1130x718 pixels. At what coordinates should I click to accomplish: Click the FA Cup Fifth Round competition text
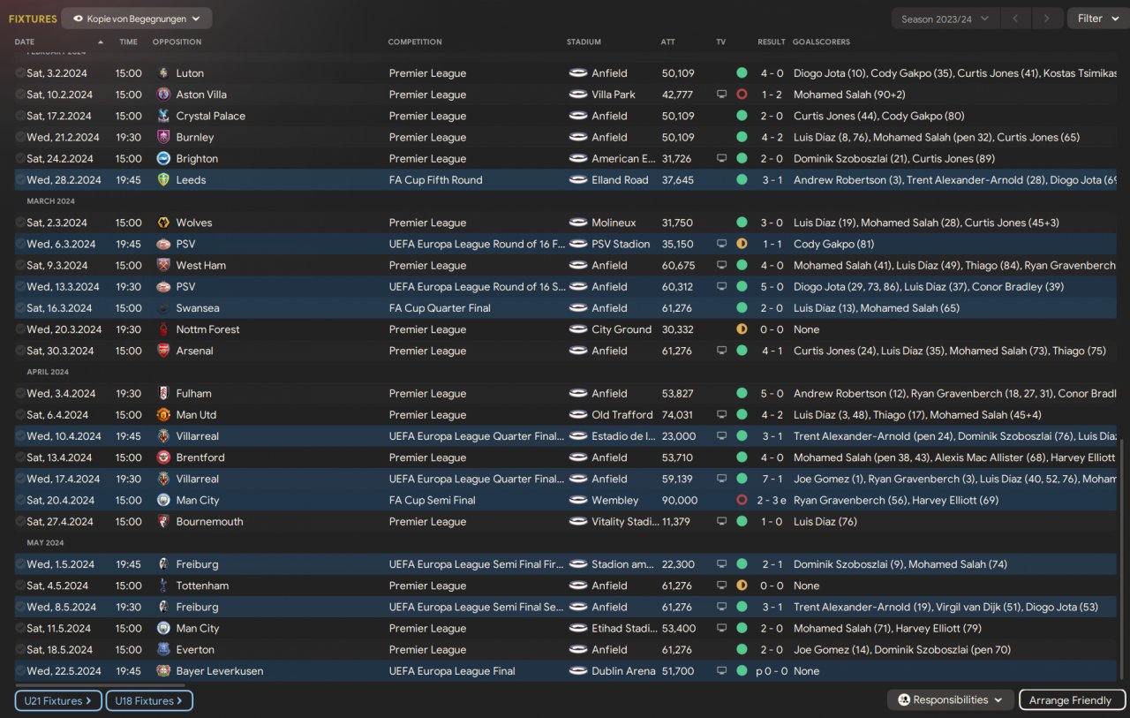435,180
